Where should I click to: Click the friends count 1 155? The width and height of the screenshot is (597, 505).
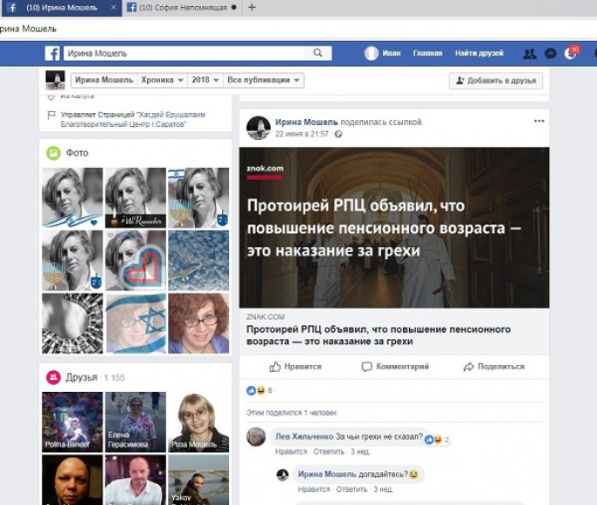click(114, 377)
